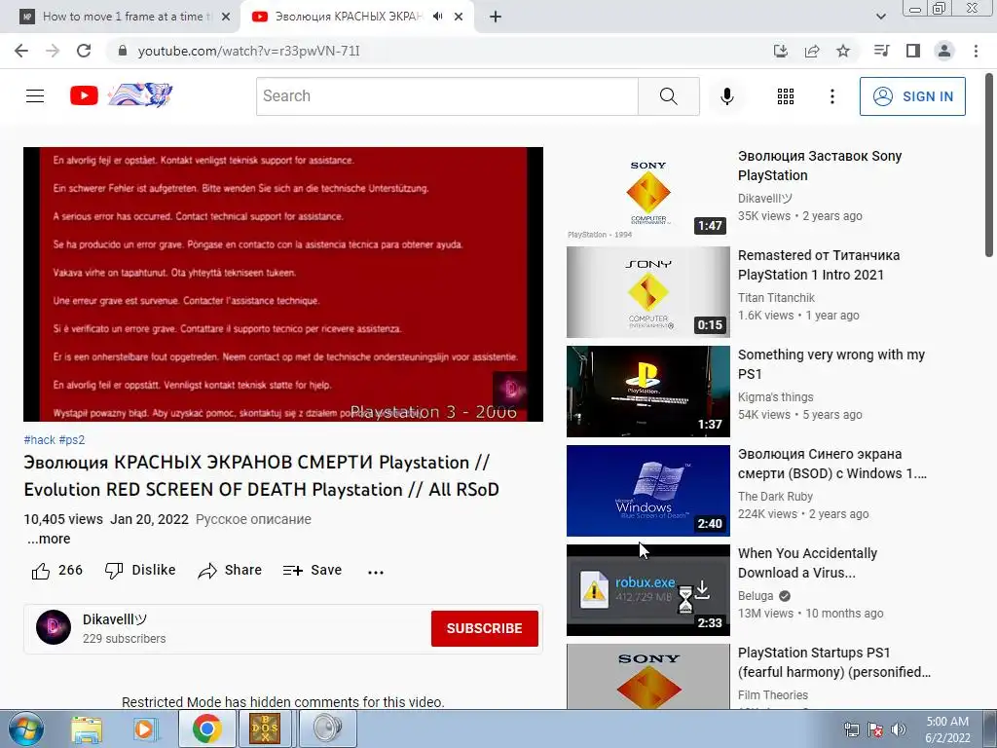997x748 pixels.
Task: Share this page from address bar
Action: click(x=812, y=51)
